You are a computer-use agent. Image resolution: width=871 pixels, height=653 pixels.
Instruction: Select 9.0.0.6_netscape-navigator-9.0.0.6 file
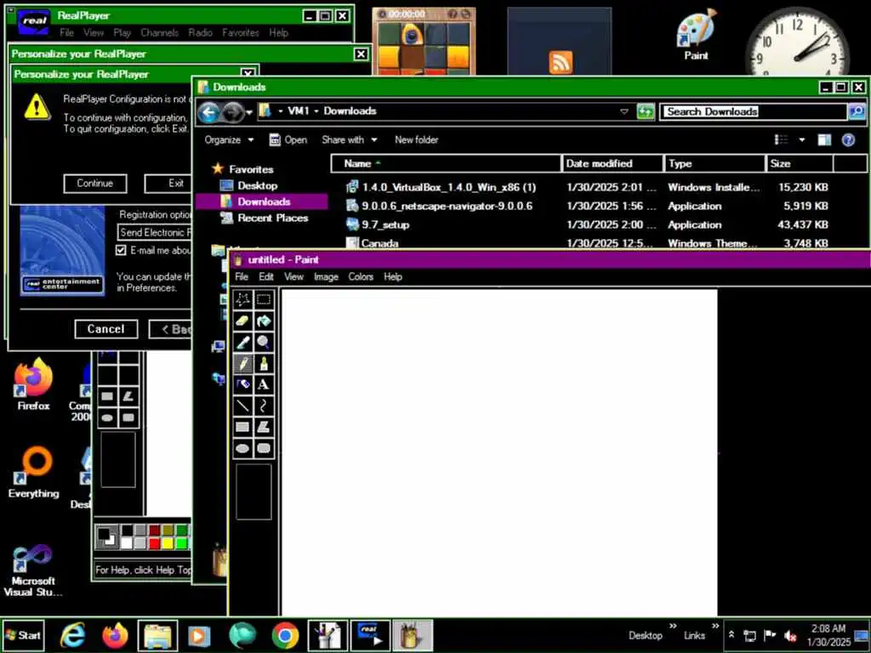588,206
